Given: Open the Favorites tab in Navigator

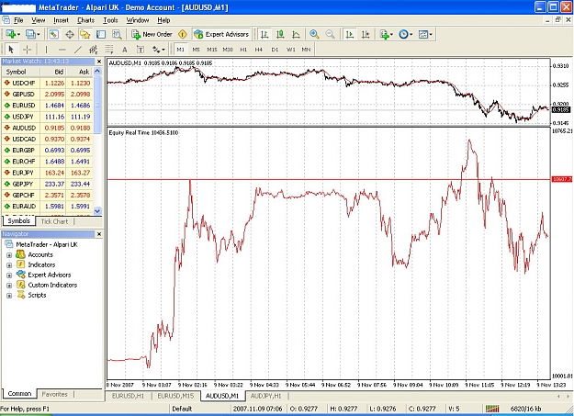Looking at the screenshot, I should (54, 394).
